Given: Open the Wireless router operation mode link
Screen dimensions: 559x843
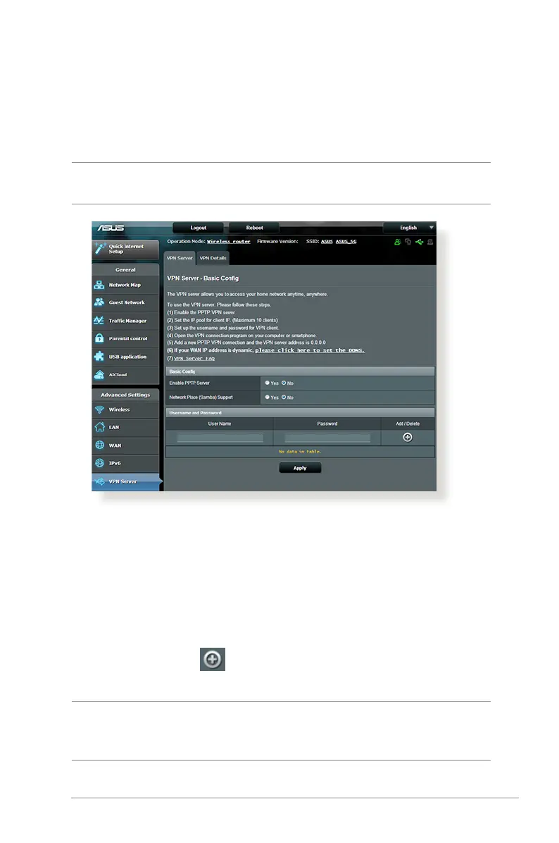Looking at the screenshot, I should point(229,242).
